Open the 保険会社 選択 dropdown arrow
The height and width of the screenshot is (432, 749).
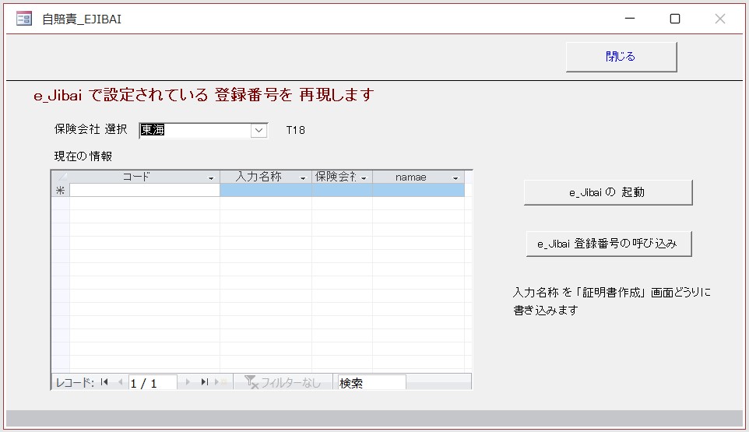pyautogui.click(x=259, y=130)
